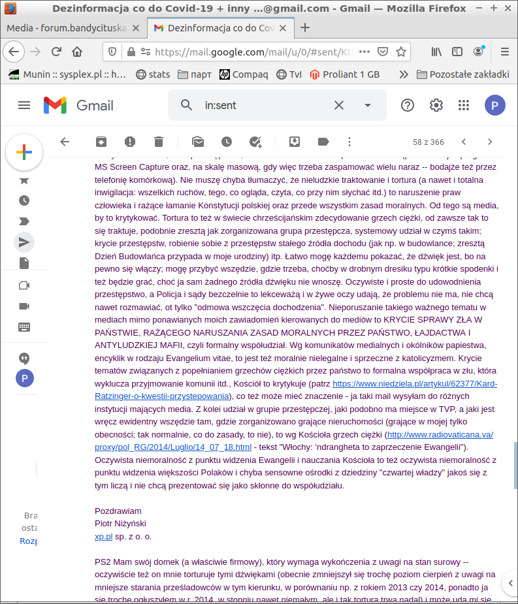This screenshot has width=518, height=604.
Task: Open Sent folder in Gmail sidebar
Action: (x=24, y=242)
